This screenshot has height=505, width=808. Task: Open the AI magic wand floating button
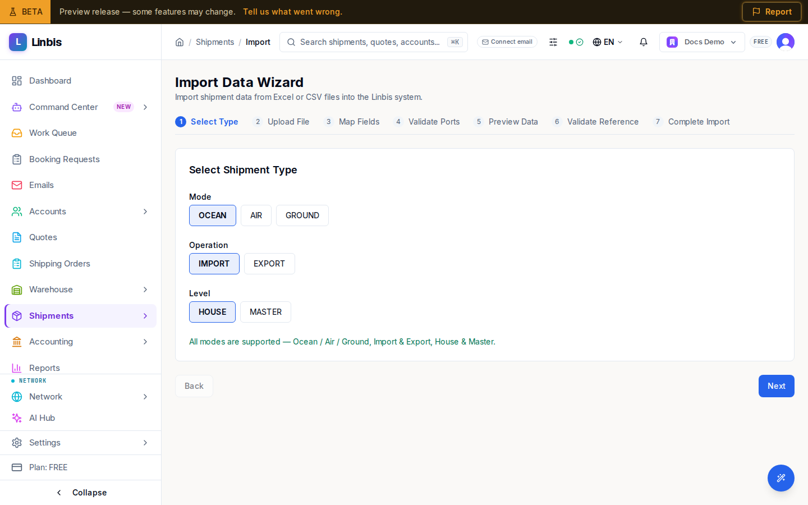point(781,478)
